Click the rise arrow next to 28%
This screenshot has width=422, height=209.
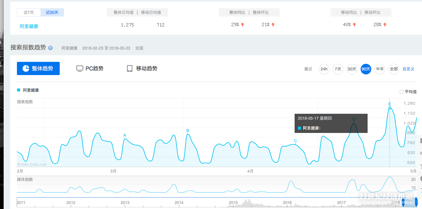[384, 24]
